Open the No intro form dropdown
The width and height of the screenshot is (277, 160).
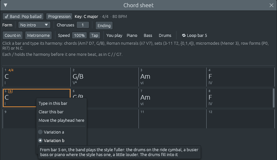34,25
